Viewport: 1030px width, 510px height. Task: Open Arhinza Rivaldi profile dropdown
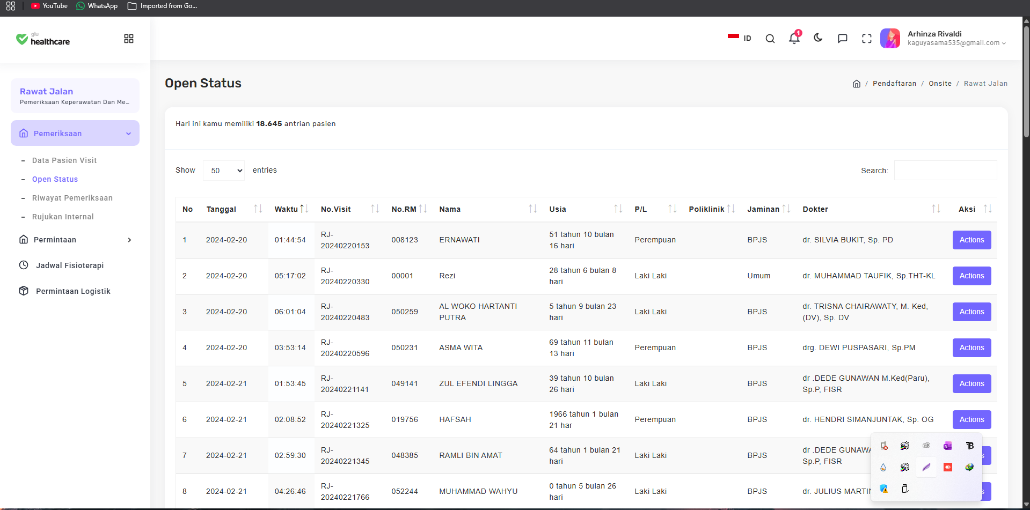[943, 39]
